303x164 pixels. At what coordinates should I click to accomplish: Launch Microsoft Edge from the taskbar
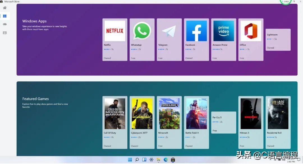(x=166, y=160)
